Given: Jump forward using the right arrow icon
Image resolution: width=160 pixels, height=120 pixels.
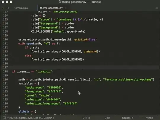Looking at the screenshot, I should (8, 8).
